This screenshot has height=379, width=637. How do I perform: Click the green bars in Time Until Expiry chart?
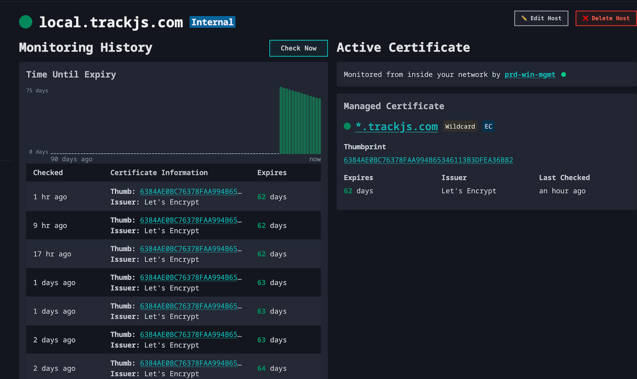pyautogui.click(x=300, y=121)
